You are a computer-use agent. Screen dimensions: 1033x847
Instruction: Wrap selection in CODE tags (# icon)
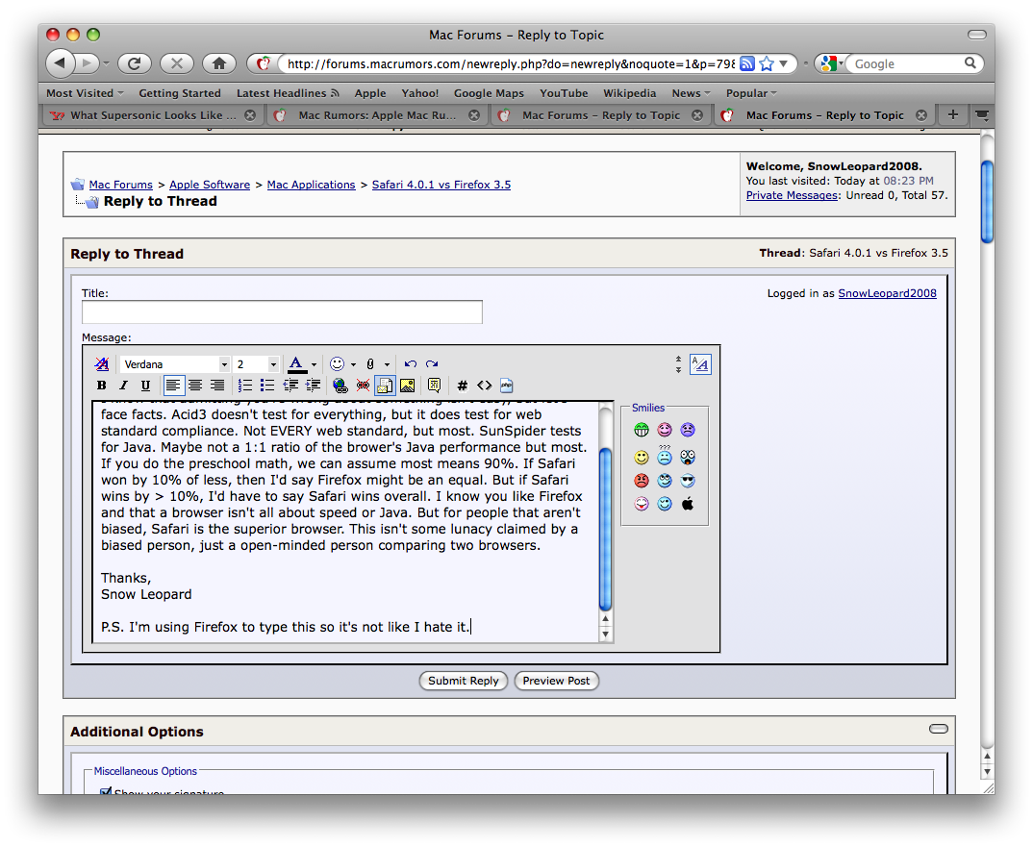point(463,386)
